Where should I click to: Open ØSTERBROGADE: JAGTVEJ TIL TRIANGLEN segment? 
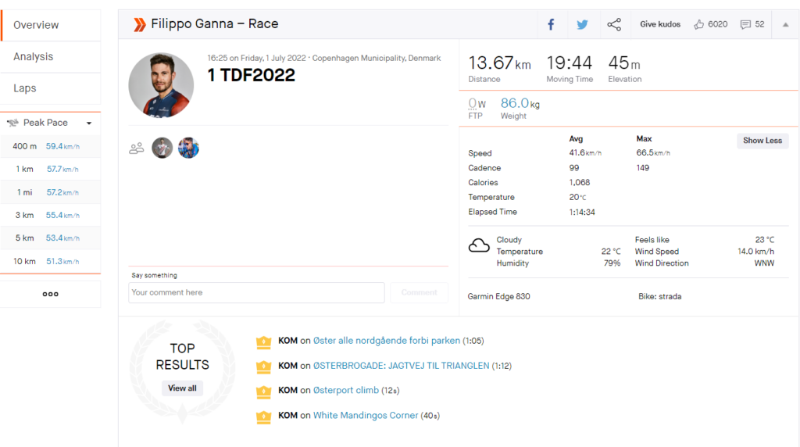coord(401,366)
